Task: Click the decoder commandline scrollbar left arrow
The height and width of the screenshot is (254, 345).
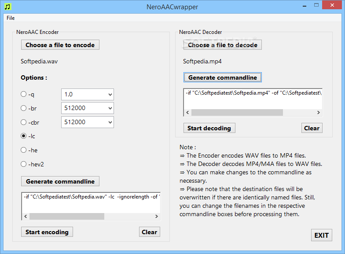Action: coord(187,113)
